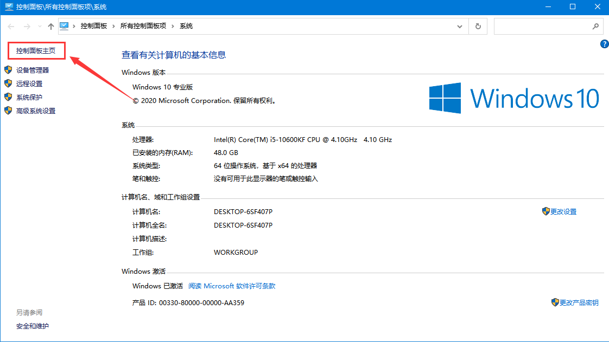Refresh the System page
Screen dimensions: 609x342
click(x=478, y=26)
